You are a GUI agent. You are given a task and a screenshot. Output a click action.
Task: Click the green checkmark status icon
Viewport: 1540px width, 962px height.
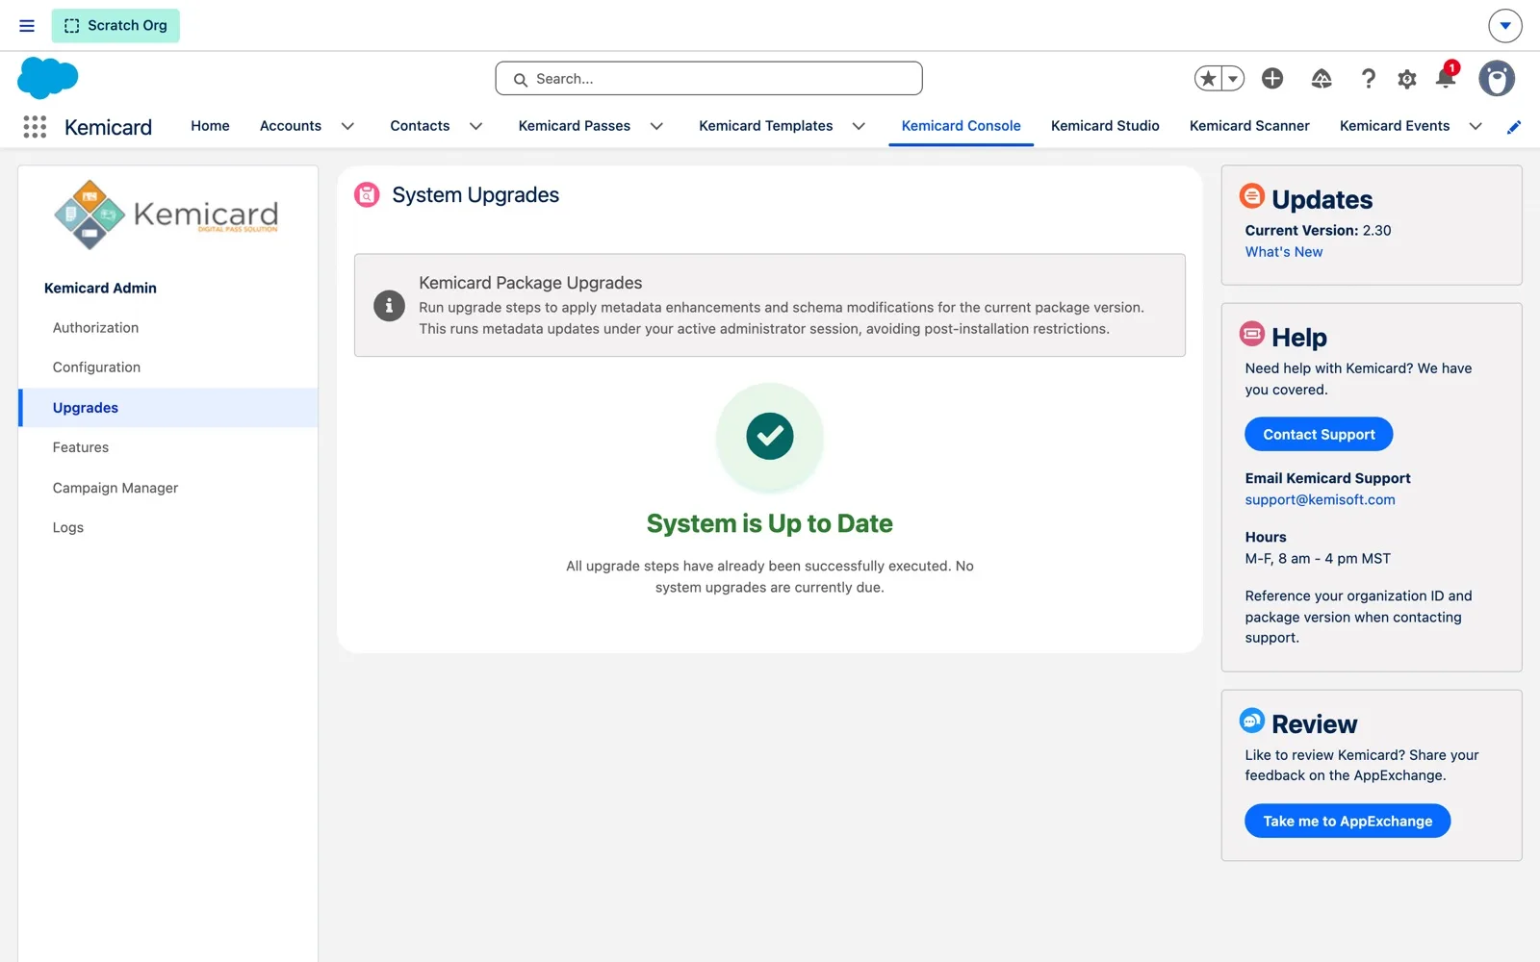(770, 437)
